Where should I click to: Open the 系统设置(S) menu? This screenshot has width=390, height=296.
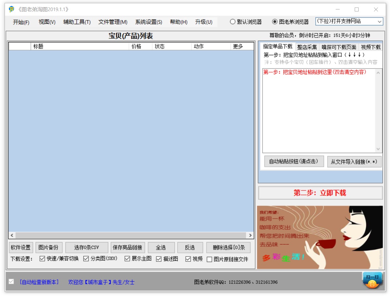tap(148, 22)
